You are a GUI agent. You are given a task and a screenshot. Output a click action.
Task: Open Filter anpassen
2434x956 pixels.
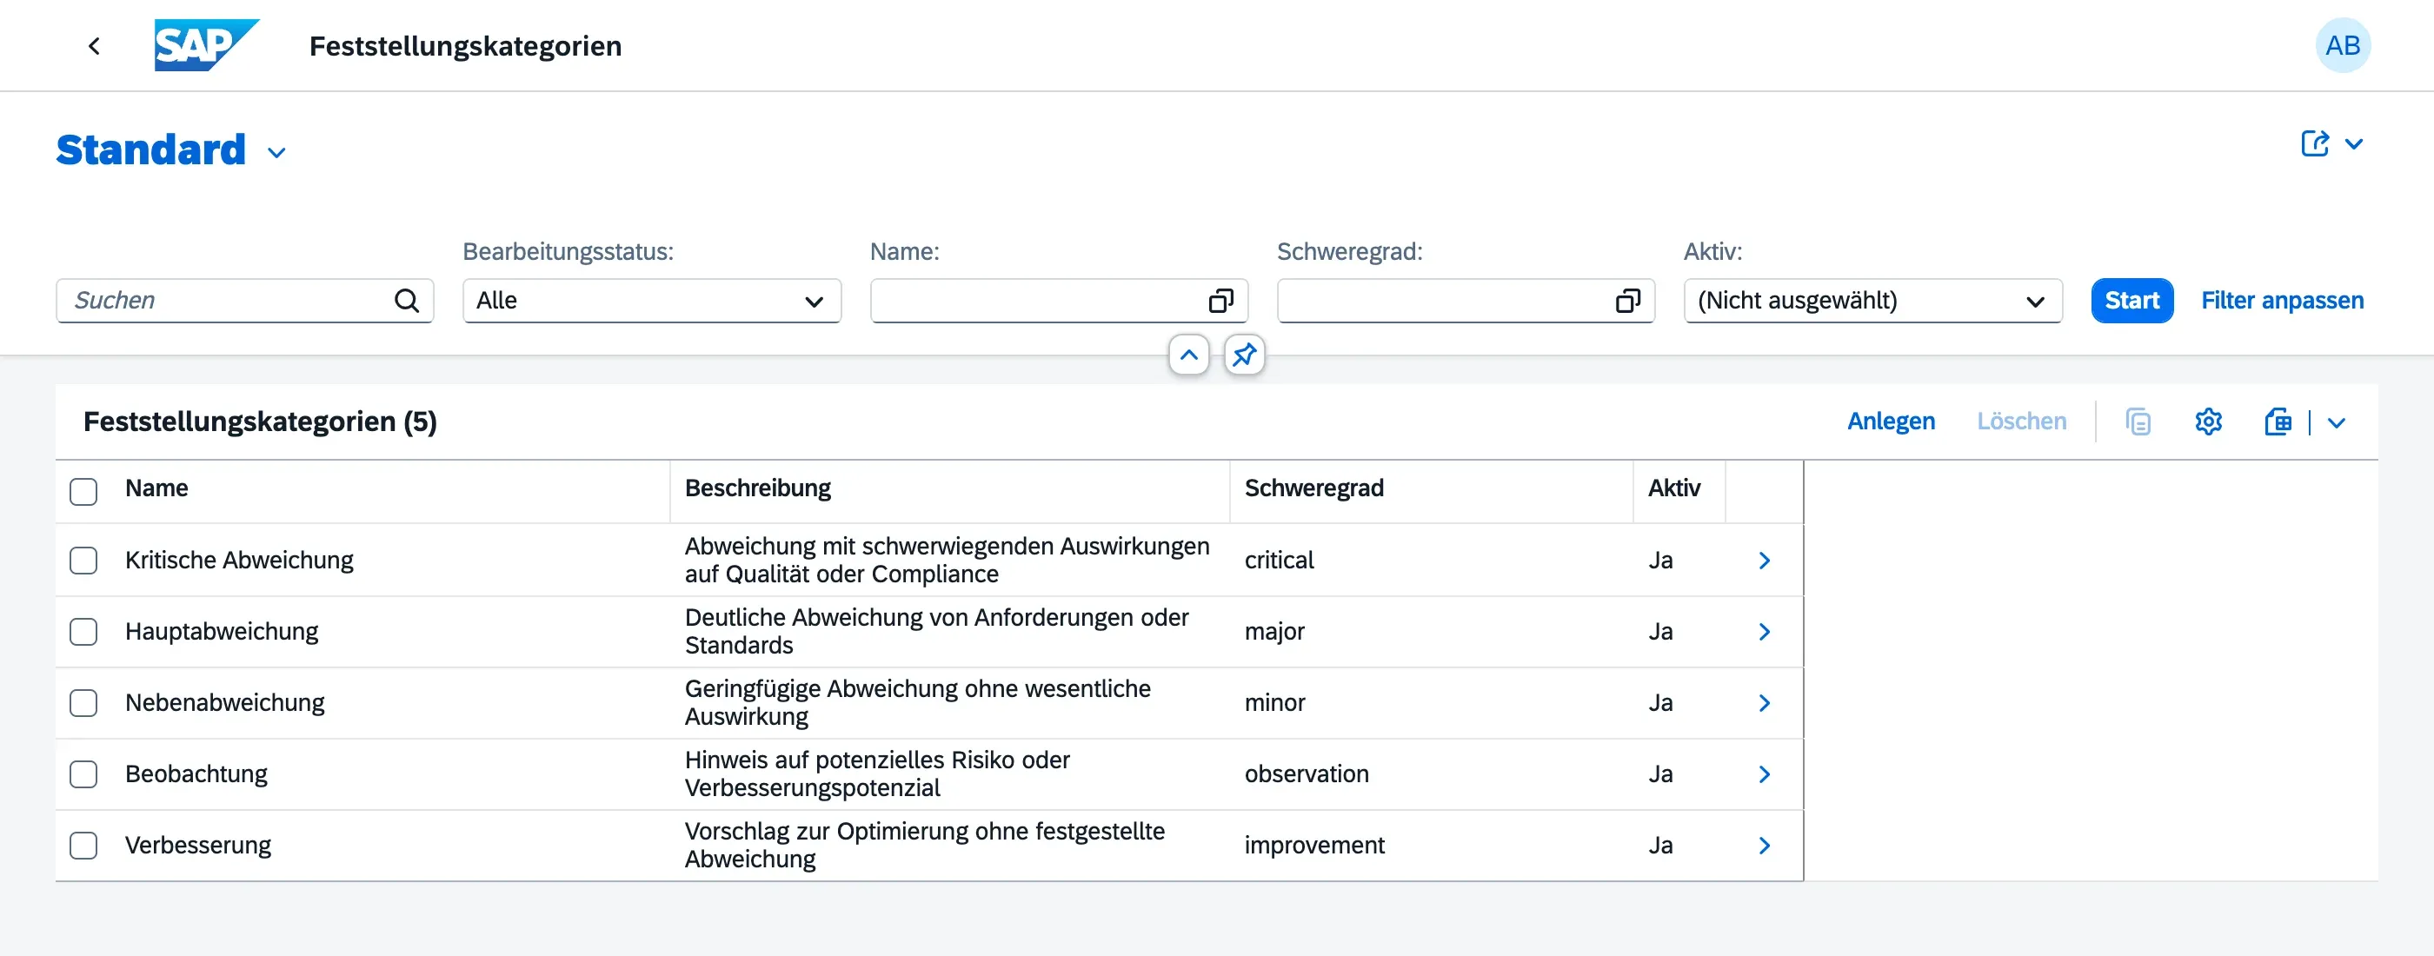tap(2282, 301)
